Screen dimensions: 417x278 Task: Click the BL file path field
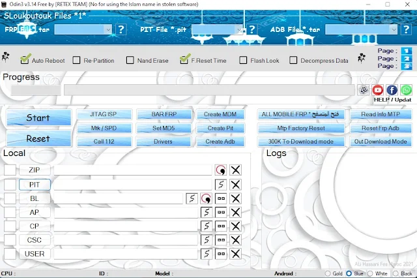(x=119, y=198)
